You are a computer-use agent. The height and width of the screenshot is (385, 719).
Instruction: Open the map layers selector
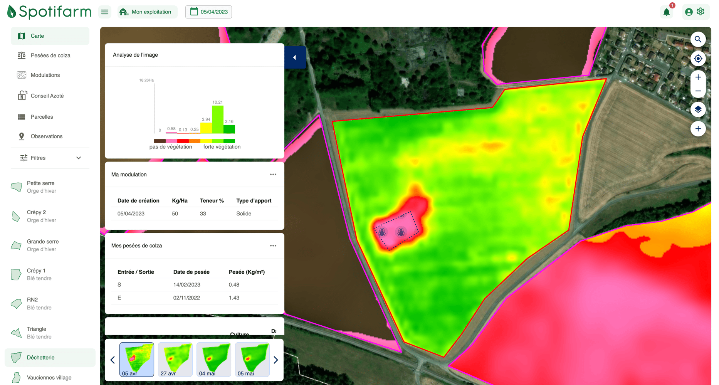coord(698,109)
